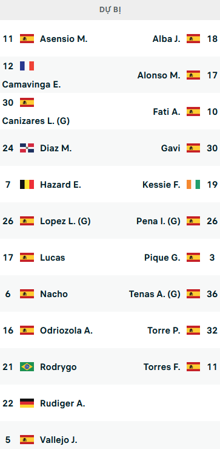Click Alonso M. shirt number 17
The width and height of the screenshot is (220, 449).
pyautogui.click(x=212, y=75)
